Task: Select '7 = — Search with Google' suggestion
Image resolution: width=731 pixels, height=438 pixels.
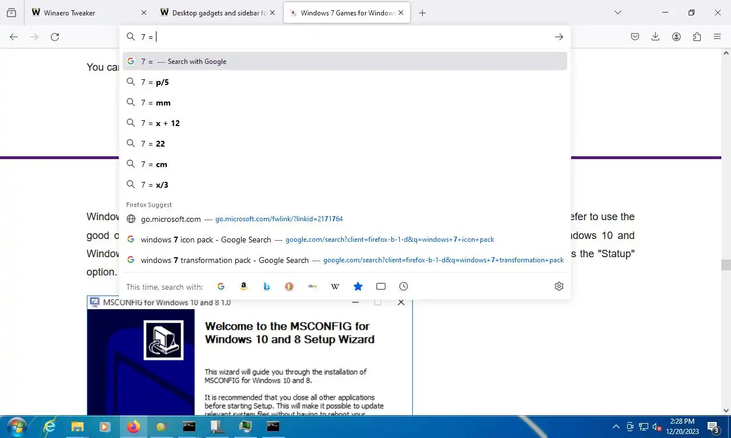Action: (345, 61)
